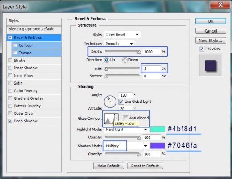The height and width of the screenshot is (179, 232).
Task: Toggle the Use Global Light checkbox
Action: [121, 102]
